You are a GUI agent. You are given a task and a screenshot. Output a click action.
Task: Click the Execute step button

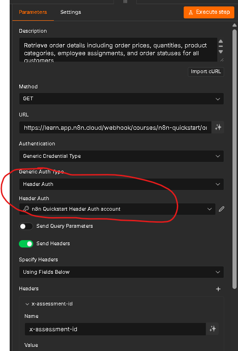pyautogui.click(x=209, y=12)
